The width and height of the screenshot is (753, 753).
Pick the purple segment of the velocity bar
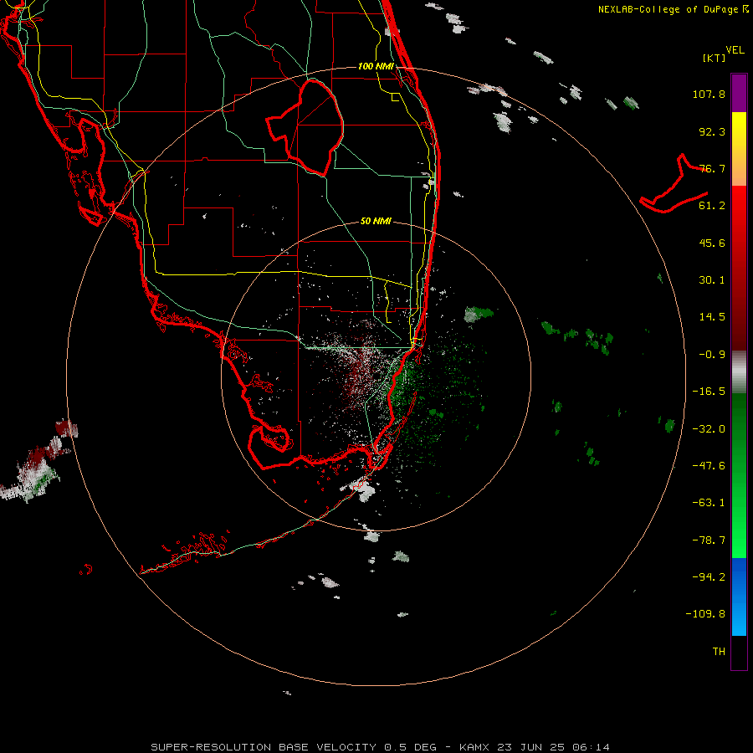[x=739, y=93]
